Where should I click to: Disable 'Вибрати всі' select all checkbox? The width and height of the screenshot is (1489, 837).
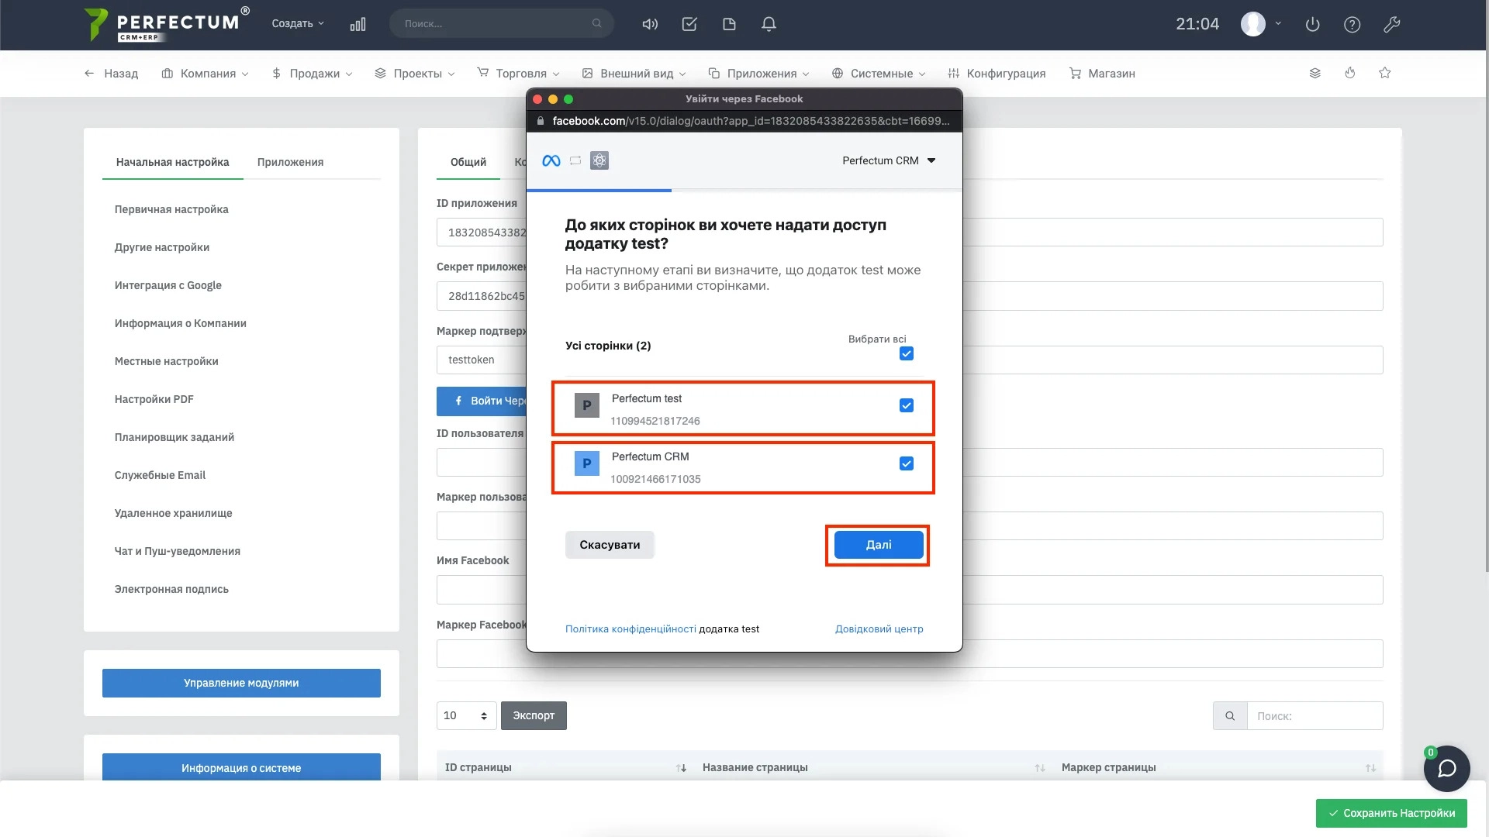pos(904,353)
